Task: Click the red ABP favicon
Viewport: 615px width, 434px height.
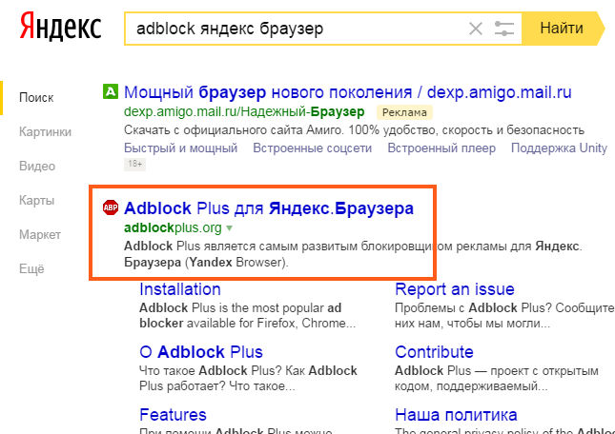Action: 111,207
